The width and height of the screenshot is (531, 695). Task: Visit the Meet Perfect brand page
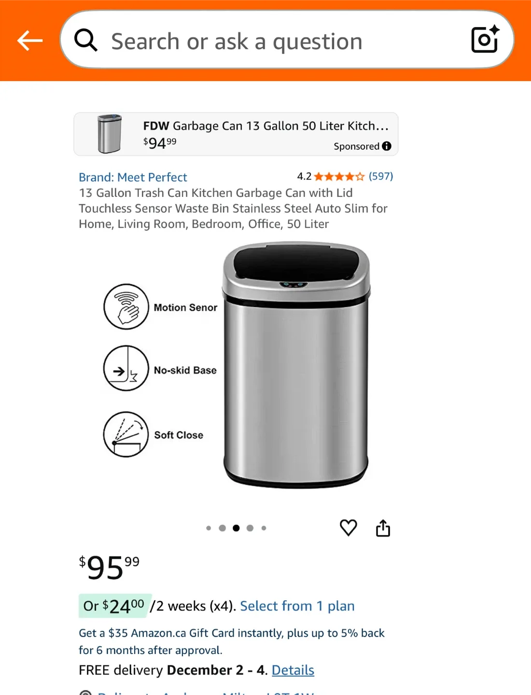[x=133, y=177]
